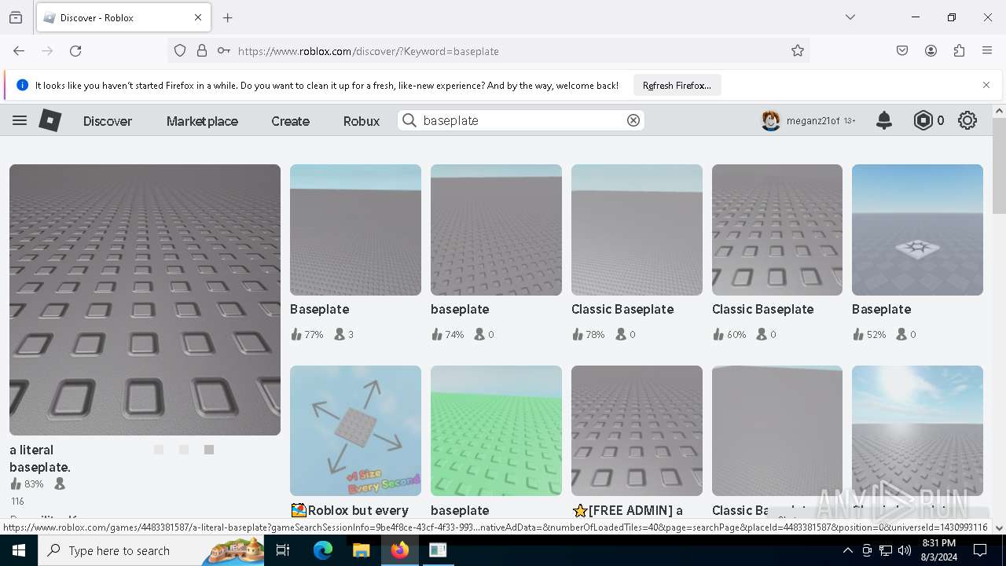Viewport: 1006px width, 566px height.
Task: Open Firefox View recent browsing
Action: point(16,17)
